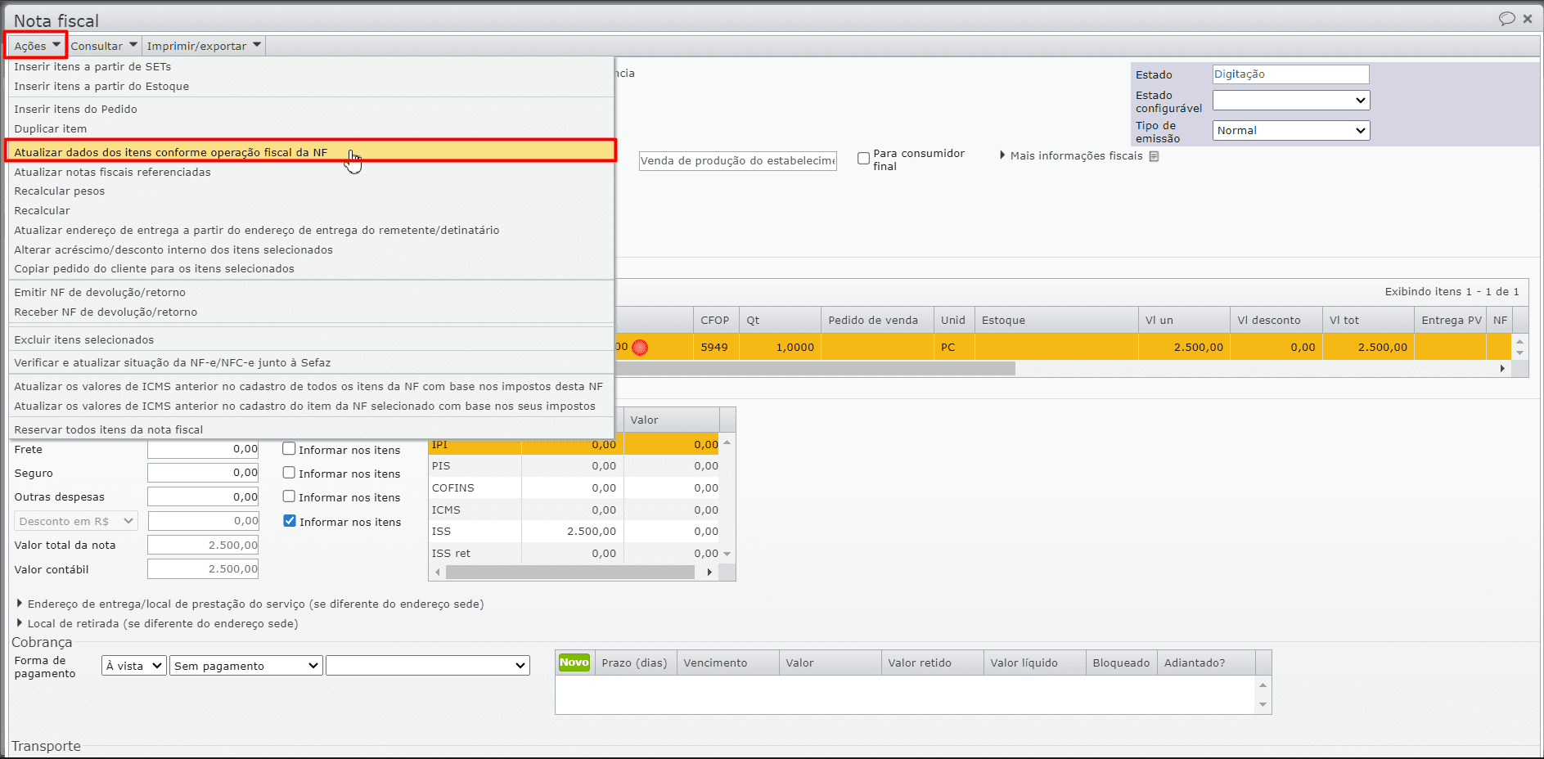Click the green Novo button
Viewport: 1544px width, 759px height.
pyautogui.click(x=574, y=662)
